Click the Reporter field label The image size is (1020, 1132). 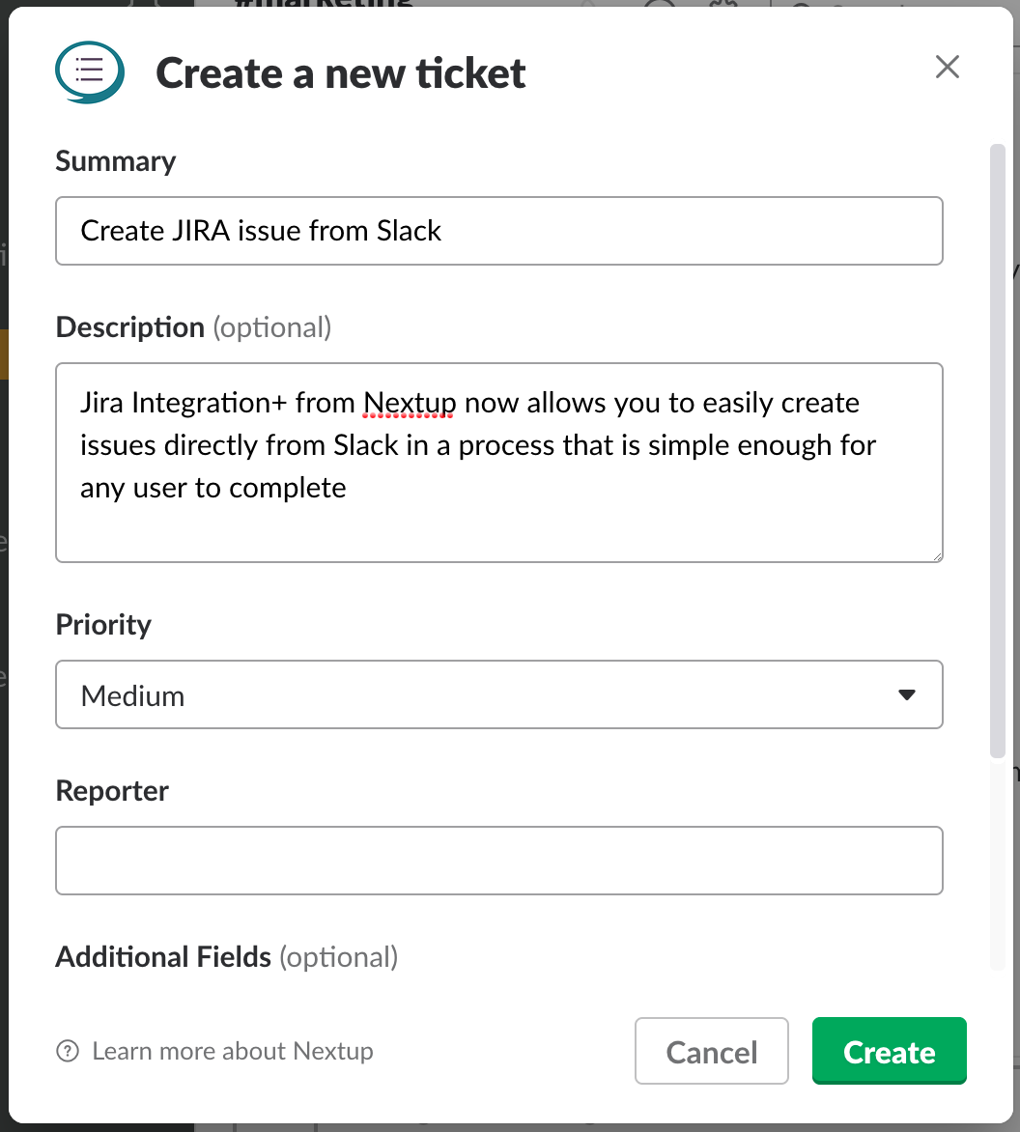coord(112,791)
